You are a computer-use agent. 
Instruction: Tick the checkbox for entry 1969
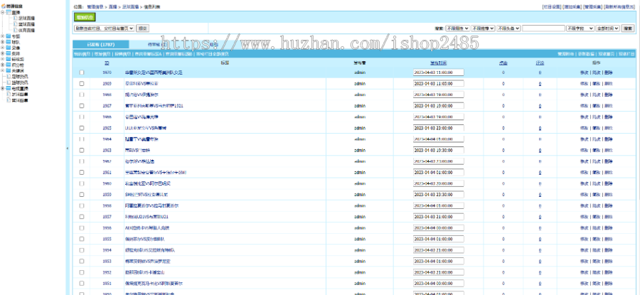tap(82, 83)
